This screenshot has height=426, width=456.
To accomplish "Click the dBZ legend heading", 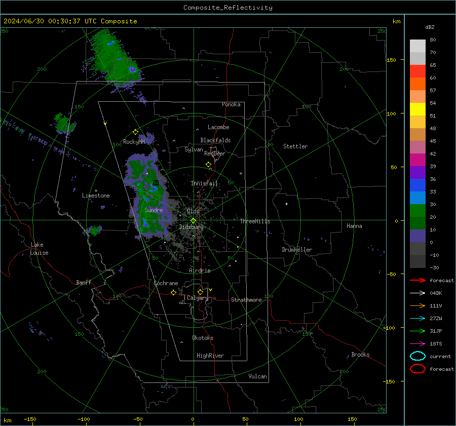I will [x=430, y=27].
